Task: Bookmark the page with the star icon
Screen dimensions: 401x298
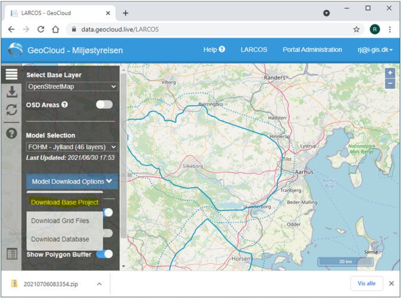Action: 356,29
